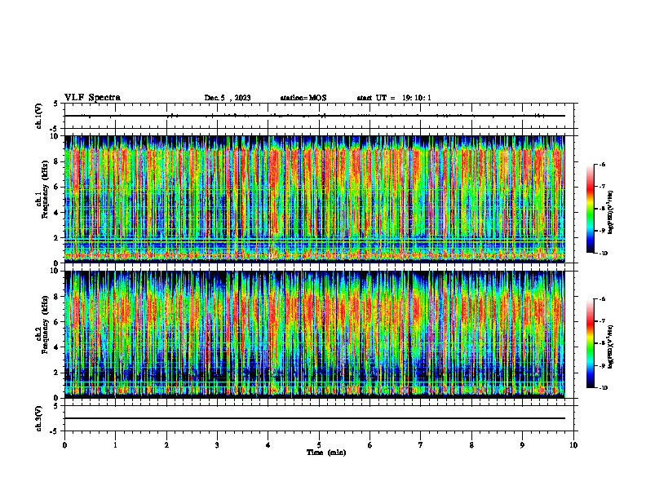The height and width of the screenshot is (499, 646).
Task: Click the ch.1 voltage waveform strip
Action: 319,116
